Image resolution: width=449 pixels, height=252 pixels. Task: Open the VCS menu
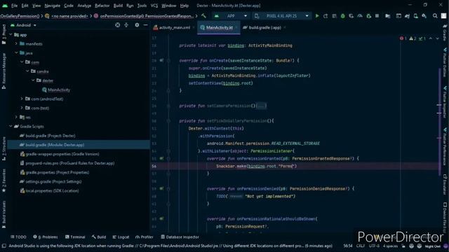(154, 6)
